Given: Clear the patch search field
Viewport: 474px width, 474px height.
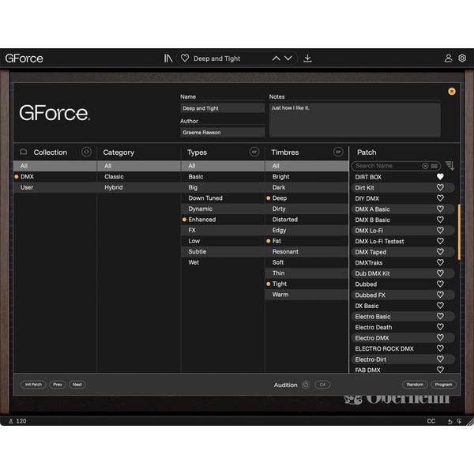Looking at the screenshot, I should [425, 166].
